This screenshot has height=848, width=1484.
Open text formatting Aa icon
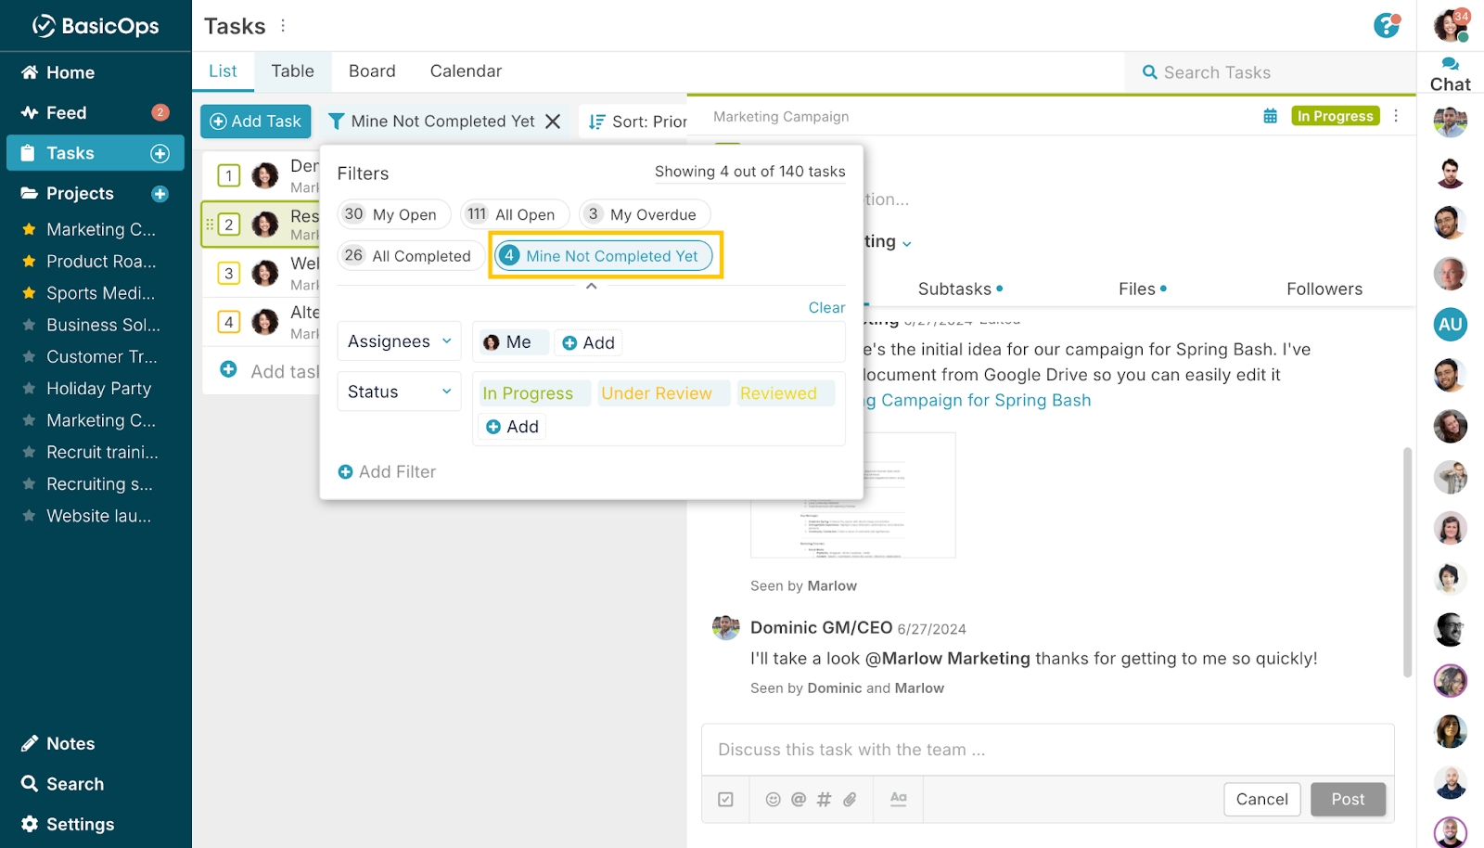coord(898,798)
